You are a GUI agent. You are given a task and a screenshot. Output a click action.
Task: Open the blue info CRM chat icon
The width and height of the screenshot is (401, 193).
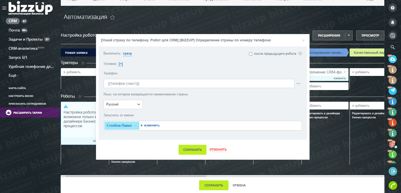point(392,101)
